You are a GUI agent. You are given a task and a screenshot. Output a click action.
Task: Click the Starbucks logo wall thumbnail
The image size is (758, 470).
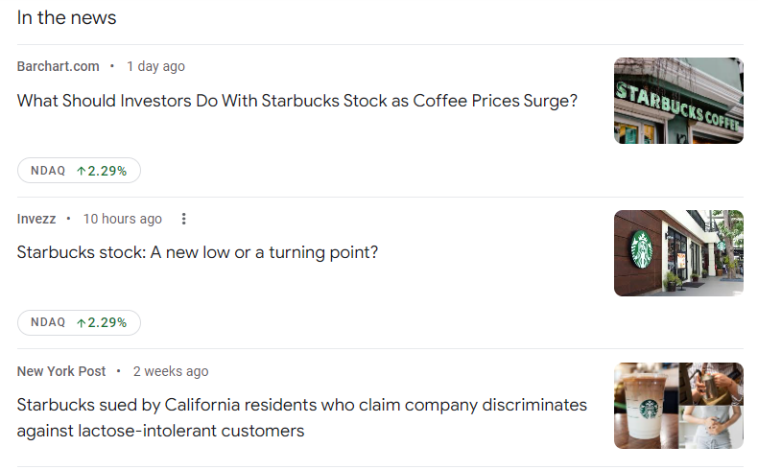(678, 253)
